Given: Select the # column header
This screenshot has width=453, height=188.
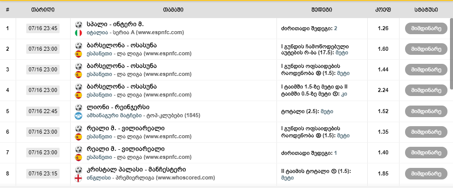Looking at the screenshot, I should tap(8, 10).
